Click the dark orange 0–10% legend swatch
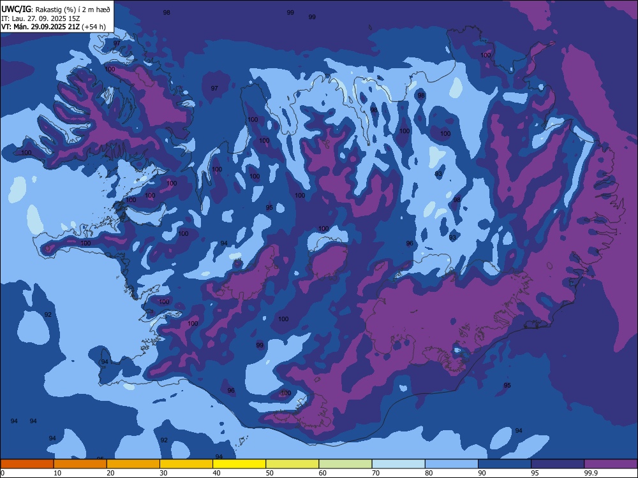 tap(27, 464)
